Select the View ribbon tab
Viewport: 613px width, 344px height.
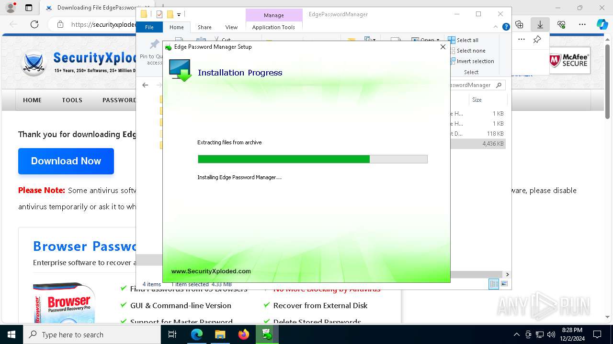[231, 27]
